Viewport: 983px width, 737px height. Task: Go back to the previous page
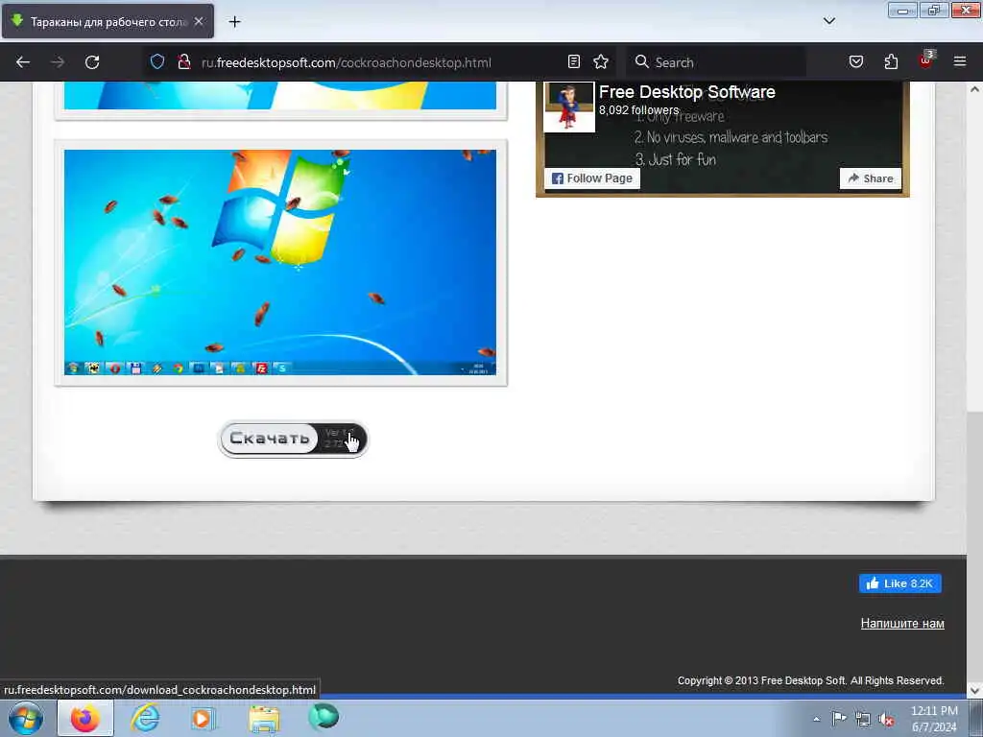tap(23, 62)
